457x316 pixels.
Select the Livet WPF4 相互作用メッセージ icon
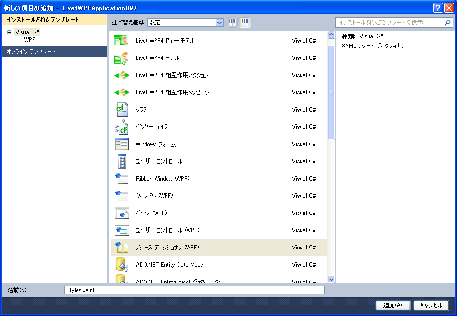[x=122, y=92]
